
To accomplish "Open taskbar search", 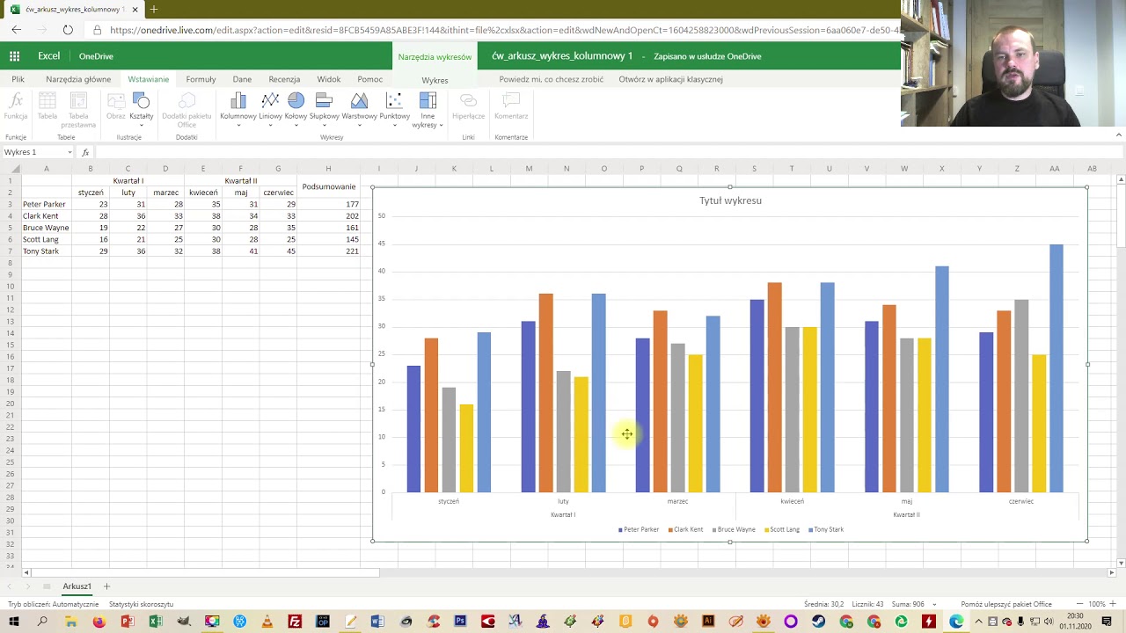I will coord(42,622).
